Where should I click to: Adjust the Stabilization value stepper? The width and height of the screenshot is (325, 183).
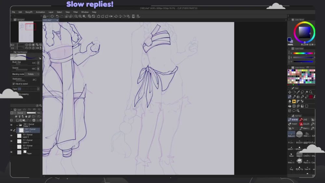pos(36,80)
